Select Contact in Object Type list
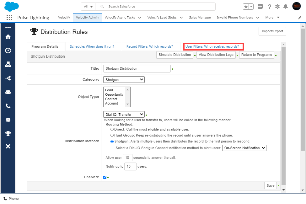Image resolution: width=306 pixels, height=204 pixels. (114, 99)
